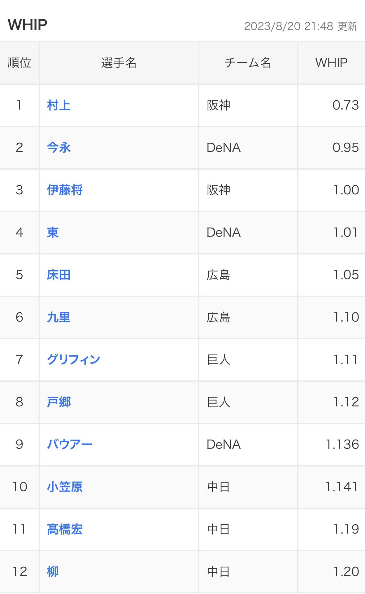Click the 2023/8/20 21:48 更新 timestamp

coord(301,26)
